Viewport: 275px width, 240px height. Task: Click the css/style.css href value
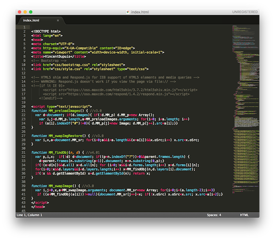click(x=68, y=69)
